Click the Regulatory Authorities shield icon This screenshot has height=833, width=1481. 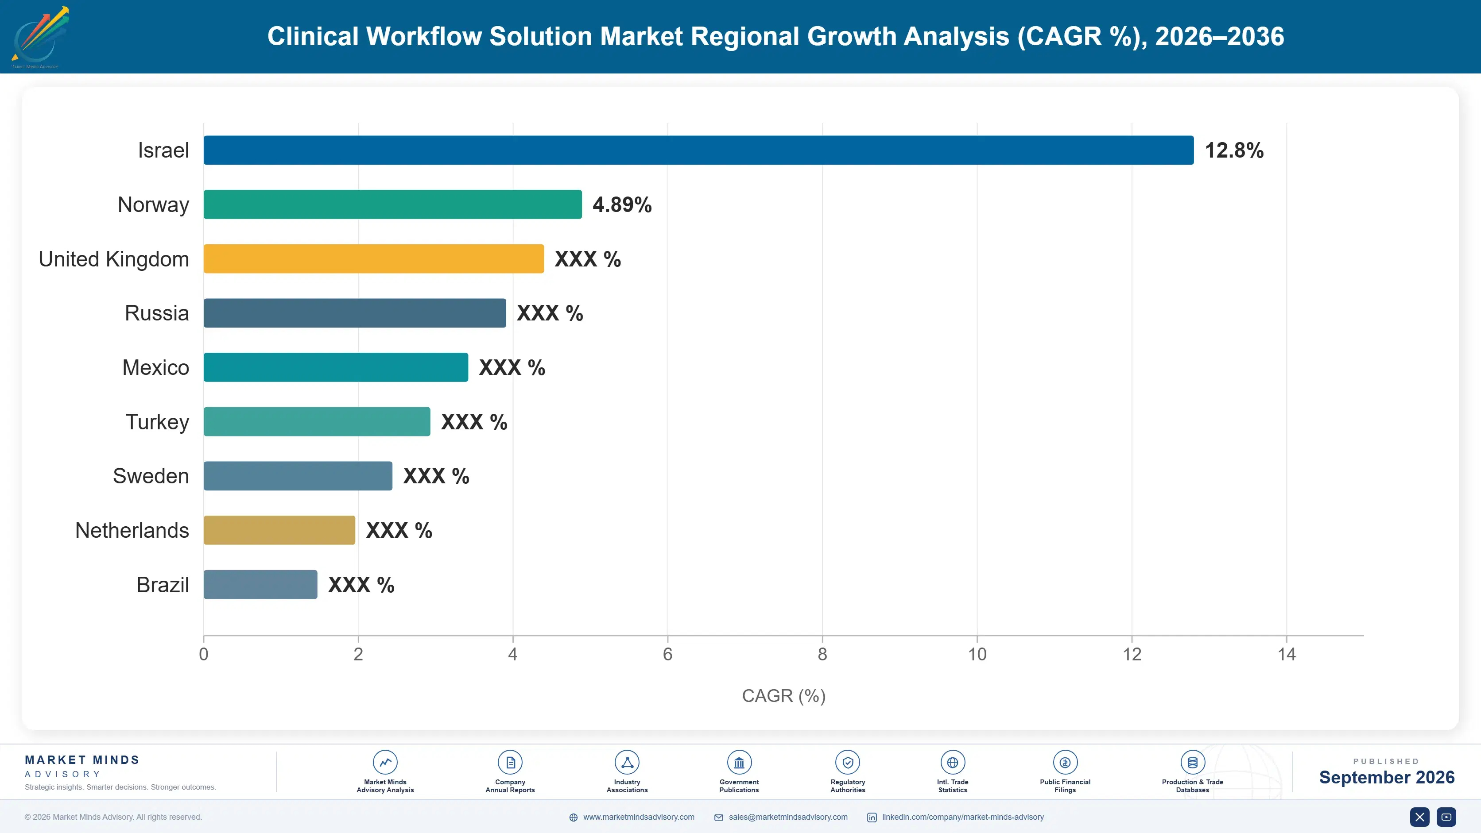point(848,762)
